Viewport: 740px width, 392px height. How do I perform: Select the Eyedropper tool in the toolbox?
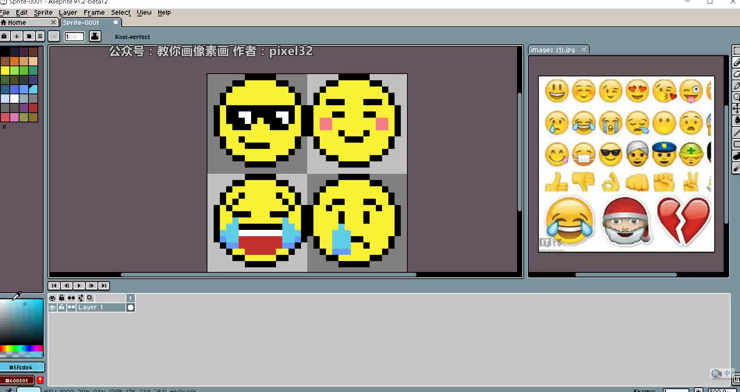click(736, 86)
